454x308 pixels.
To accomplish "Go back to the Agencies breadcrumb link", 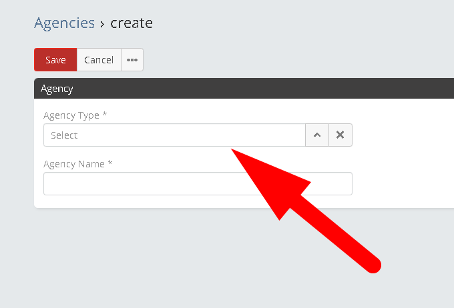I will click(x=64, y=23).
